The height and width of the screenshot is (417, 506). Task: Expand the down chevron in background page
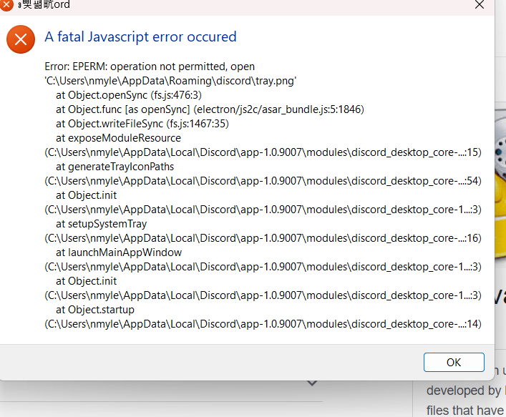(x=312, y=383)
